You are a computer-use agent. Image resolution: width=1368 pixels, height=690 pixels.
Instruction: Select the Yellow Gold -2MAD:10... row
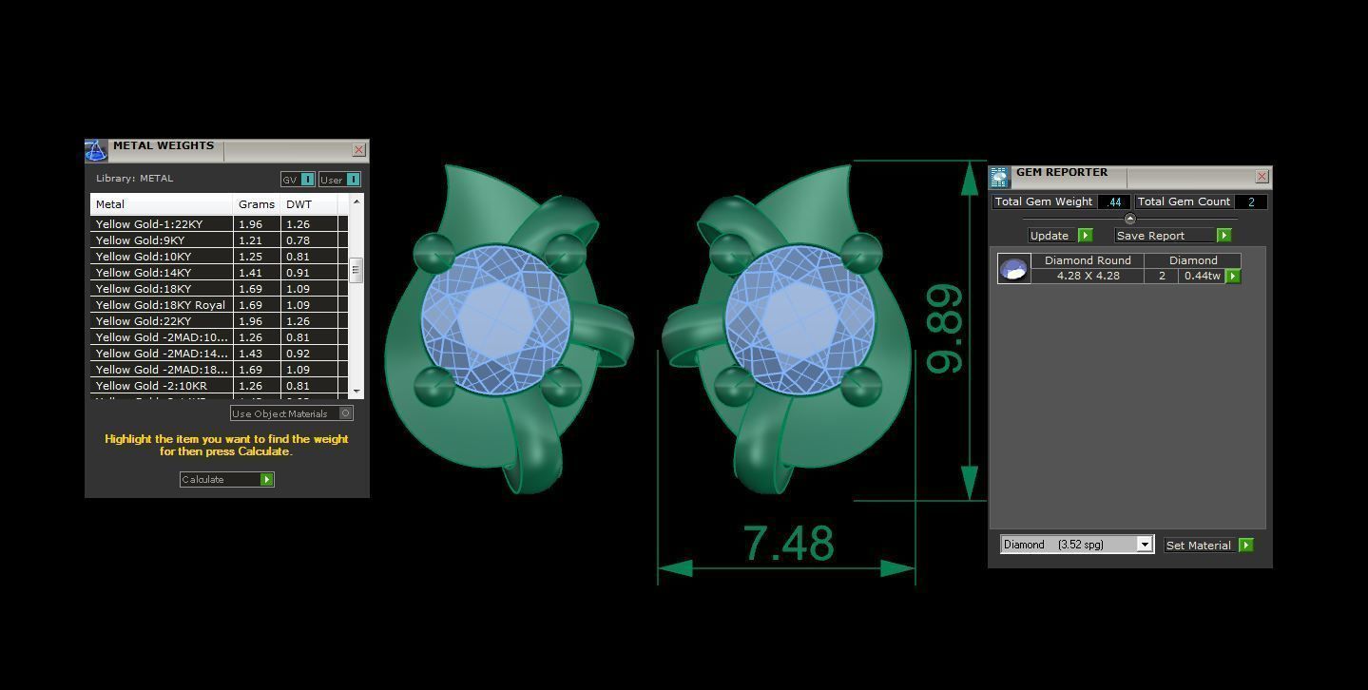tap(219, 337)
